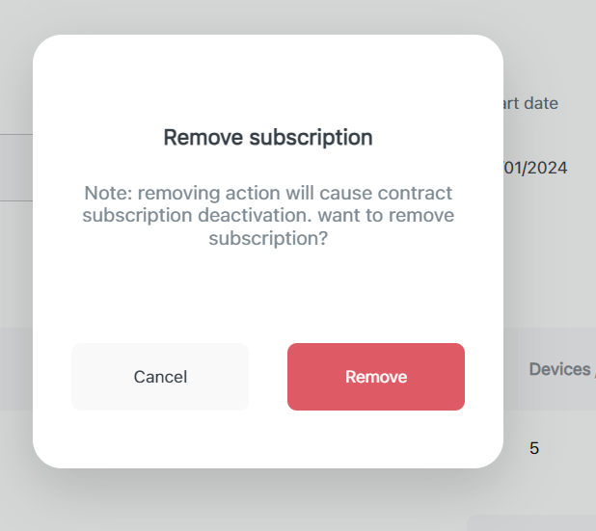Click the 01/2024 date value
The image size is (596, 531).
535,168
